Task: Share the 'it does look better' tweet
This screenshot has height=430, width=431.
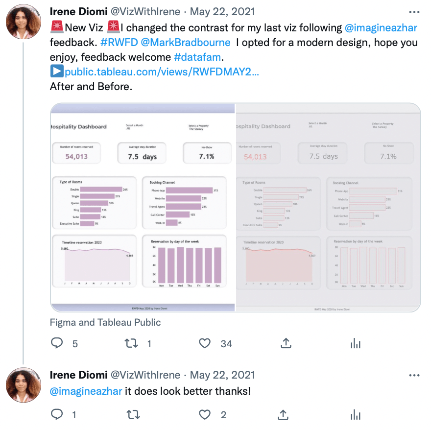Action: pyautogui.click(x=283, y=415)
